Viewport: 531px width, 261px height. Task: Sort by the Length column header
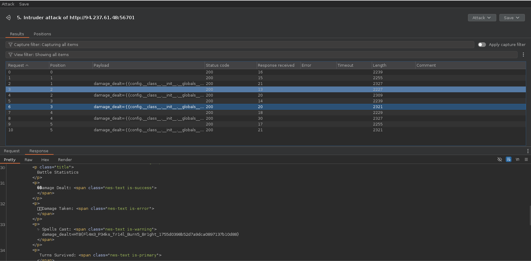(393, 65)
